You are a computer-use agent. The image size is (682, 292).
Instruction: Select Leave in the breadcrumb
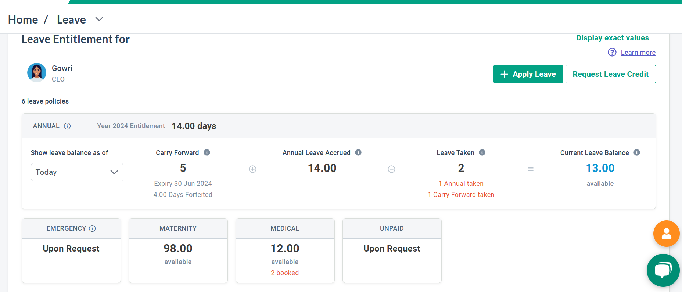pyautogui.click(x=71, y=19)
